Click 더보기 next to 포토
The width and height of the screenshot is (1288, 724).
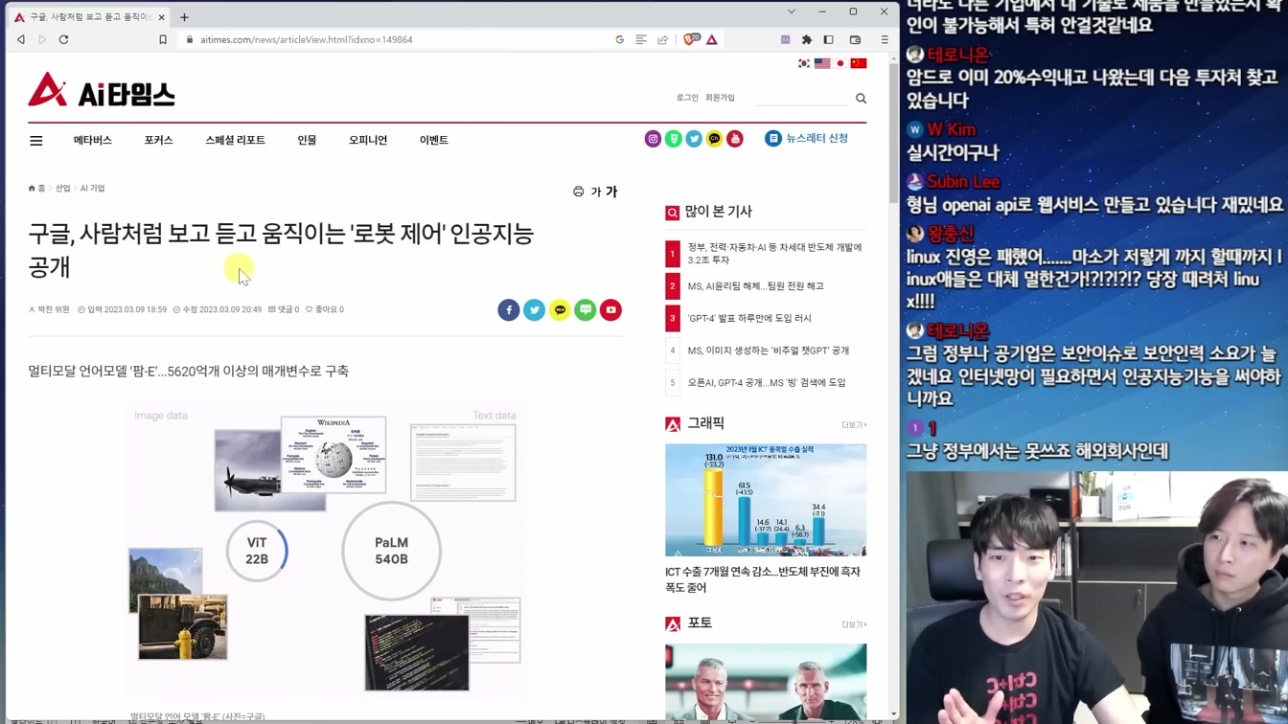click(x=853, y=625)
